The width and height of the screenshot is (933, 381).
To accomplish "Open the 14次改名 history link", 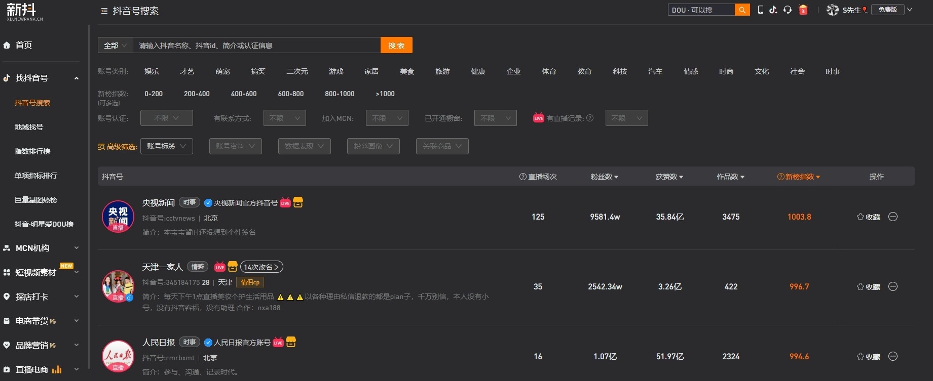I will [x=262, y=267].
